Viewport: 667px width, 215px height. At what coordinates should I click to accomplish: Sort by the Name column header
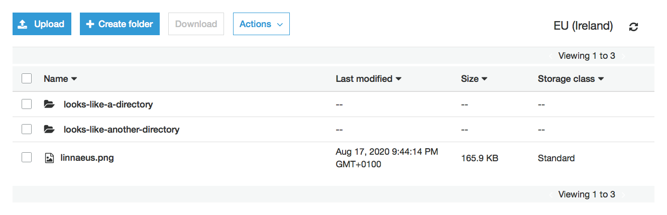click(x=60, y=79)
